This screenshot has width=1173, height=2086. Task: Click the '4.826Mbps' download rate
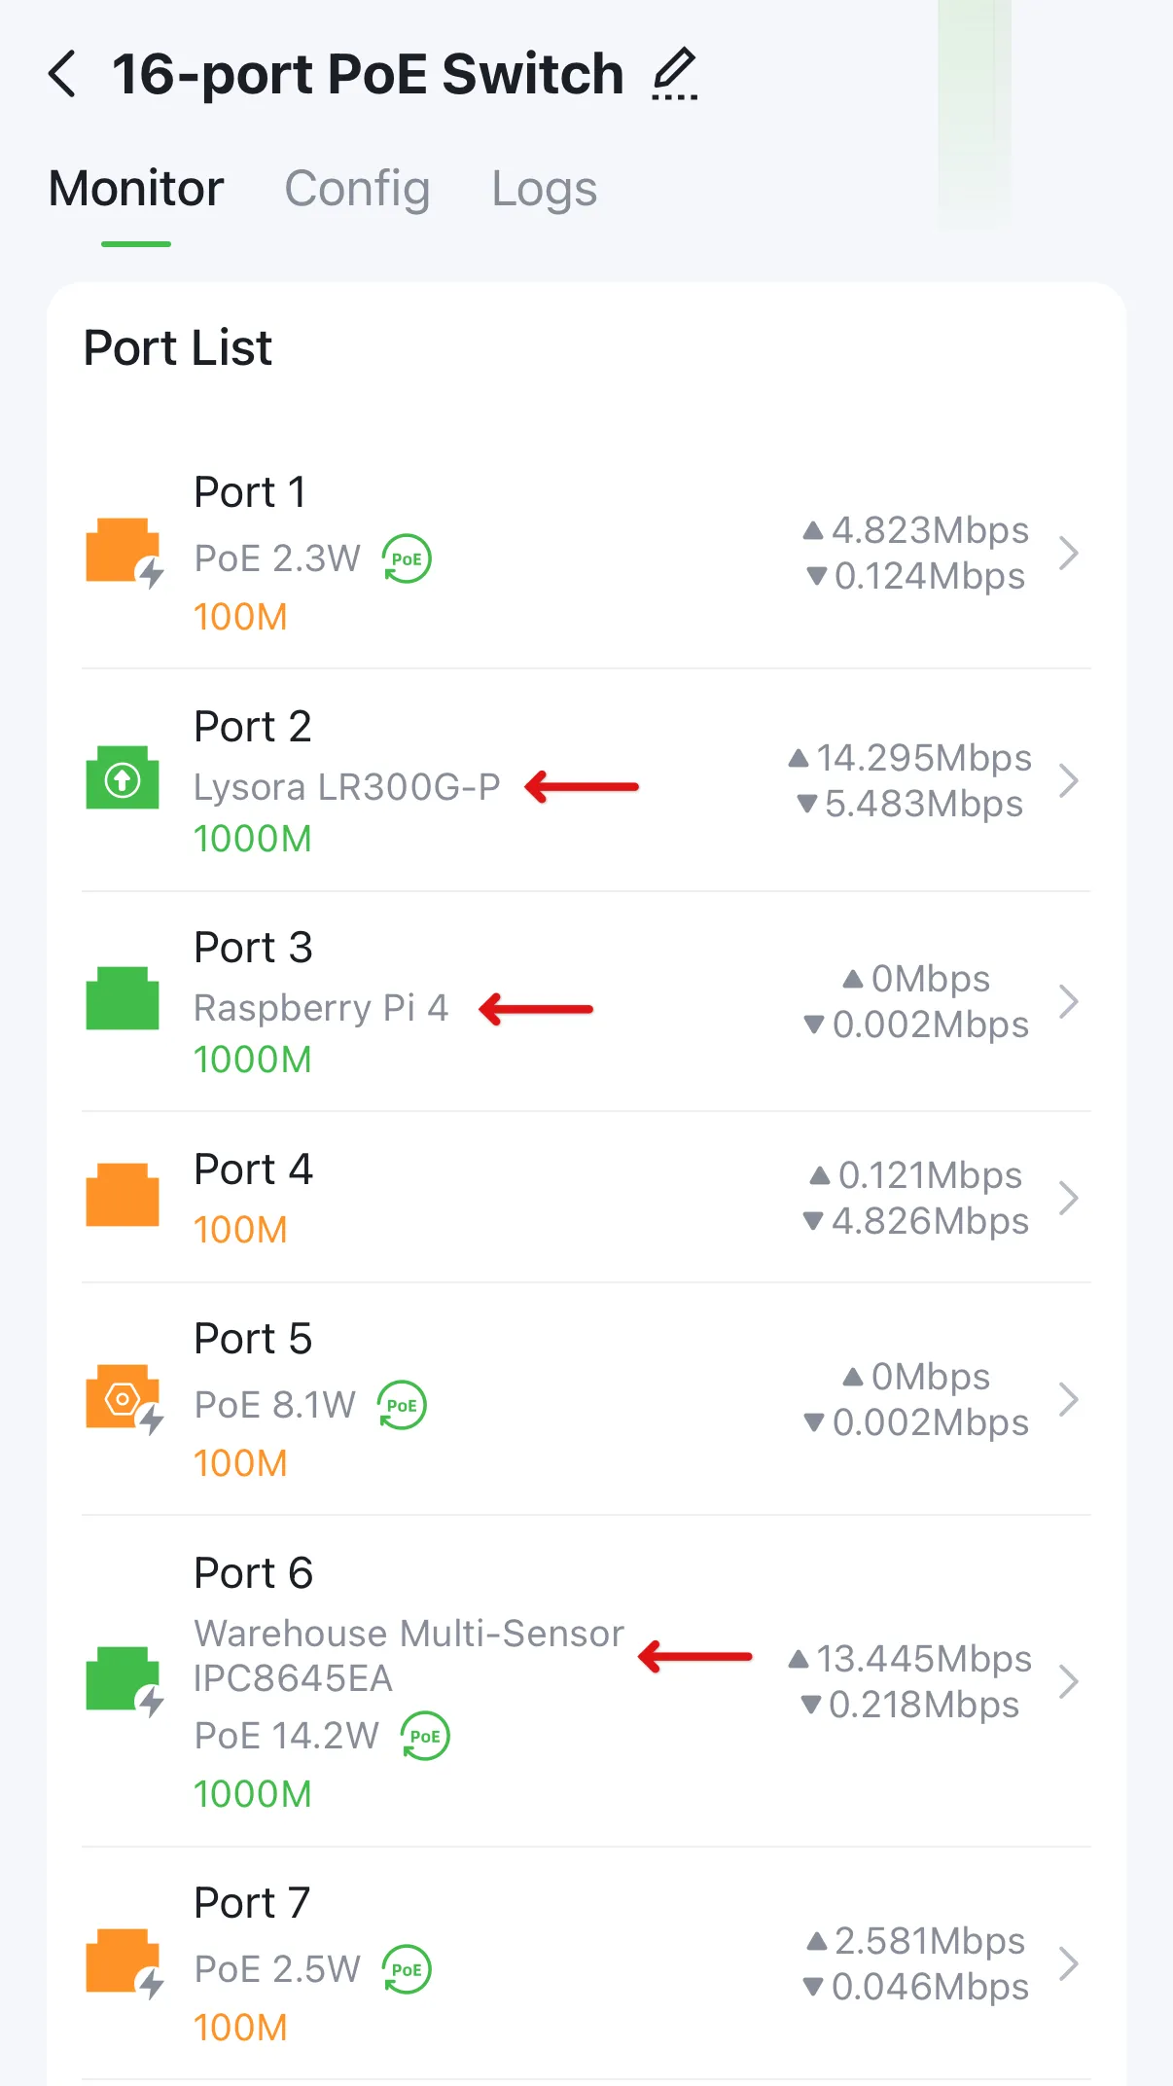(x=930, y=1221)
